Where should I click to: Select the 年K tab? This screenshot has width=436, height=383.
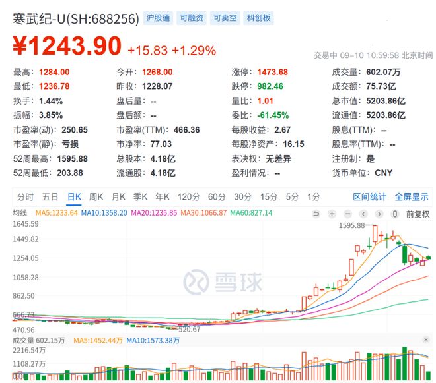[x=163, y=197]
